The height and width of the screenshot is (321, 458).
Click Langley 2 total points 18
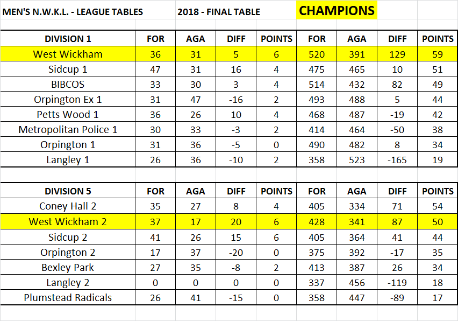(x=438, y=282)
